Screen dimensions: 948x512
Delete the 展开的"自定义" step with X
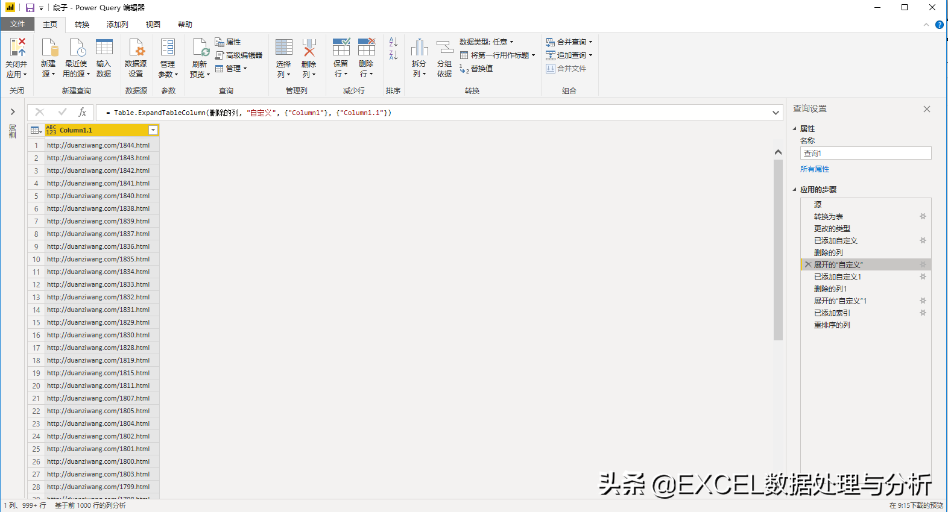(808, 264)
